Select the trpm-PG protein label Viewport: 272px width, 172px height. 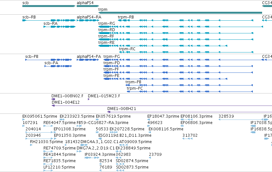(x=112, y=57)
